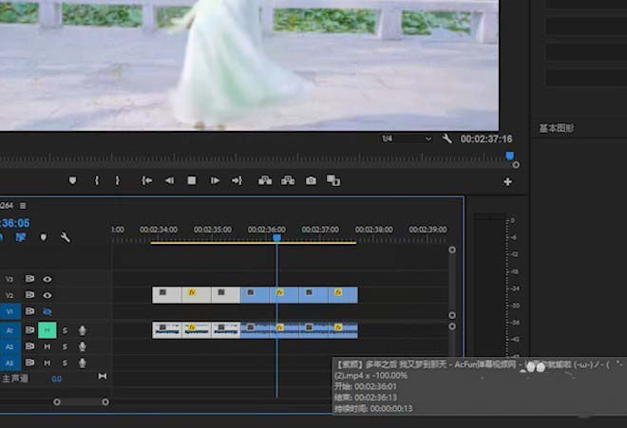Add a marker from the timeline toolbar
Image resolution: width=627 pixels, height=428 pixels.
[44, 237]
